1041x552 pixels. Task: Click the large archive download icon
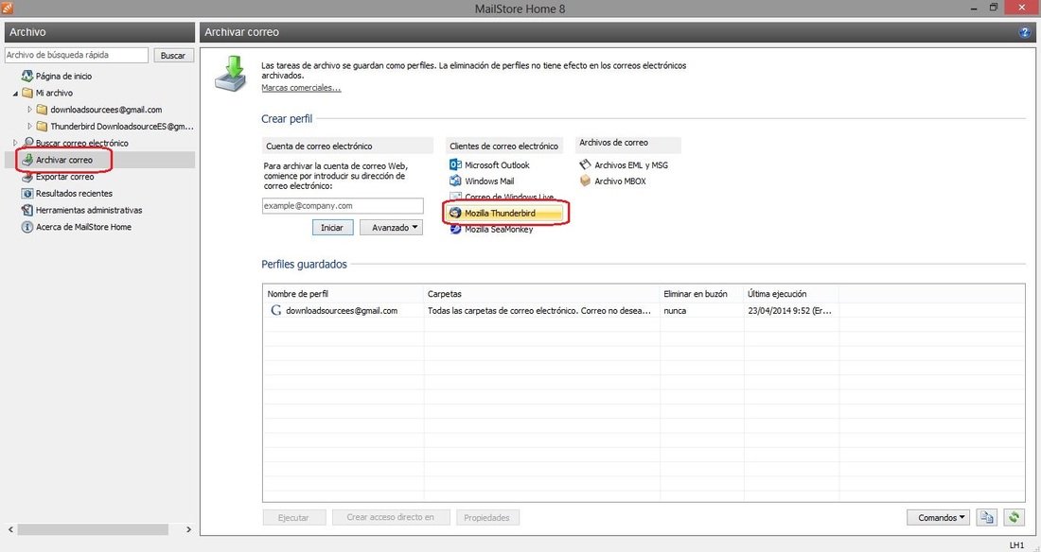232,75
